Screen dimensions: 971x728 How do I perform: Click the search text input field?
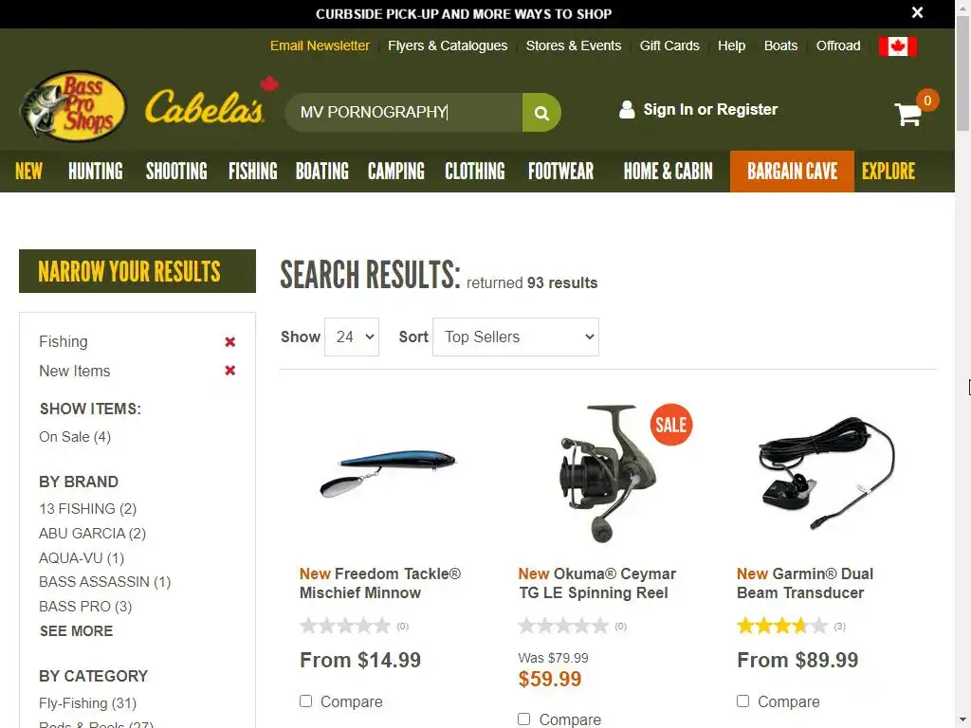404,113
